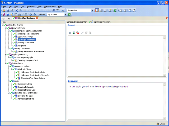This screenshot has height=126, width=169.
Task: Select Formatting the Date topic
Action: pos(26,99)
